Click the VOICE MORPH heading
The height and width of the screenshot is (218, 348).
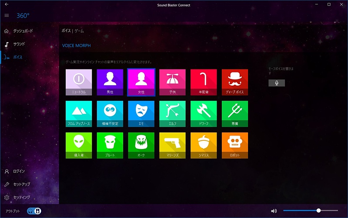click(x=77, y=46)
